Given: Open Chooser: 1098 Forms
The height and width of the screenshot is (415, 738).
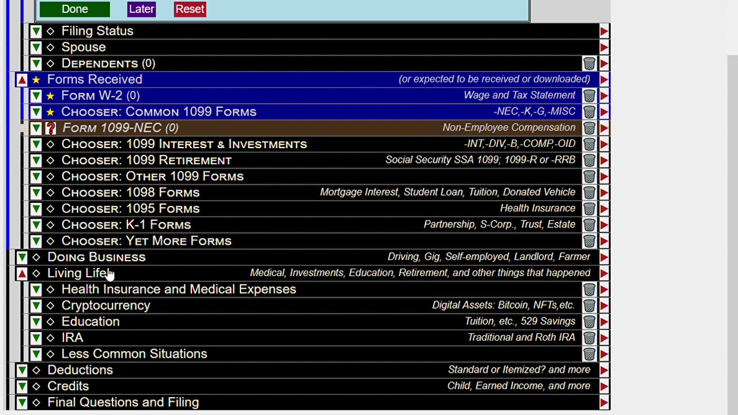Looking at the screenshot, I should pyautogui.click(x=130, y=193).
